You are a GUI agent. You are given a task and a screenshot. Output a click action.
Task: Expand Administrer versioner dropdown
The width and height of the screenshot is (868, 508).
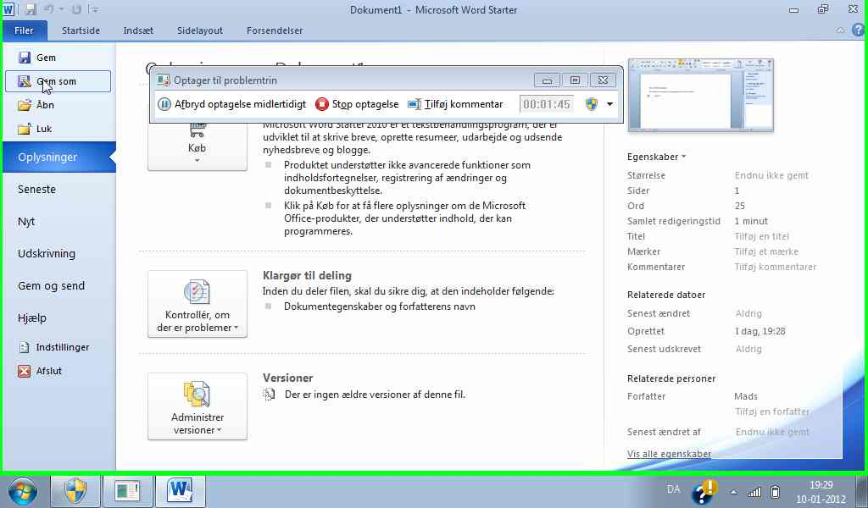point(197,406)
